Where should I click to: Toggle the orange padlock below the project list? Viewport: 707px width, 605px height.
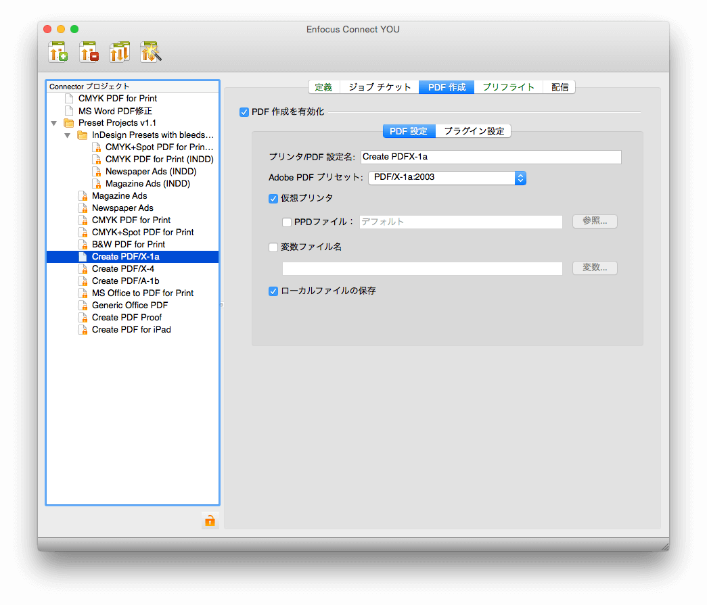coord(210,521)
